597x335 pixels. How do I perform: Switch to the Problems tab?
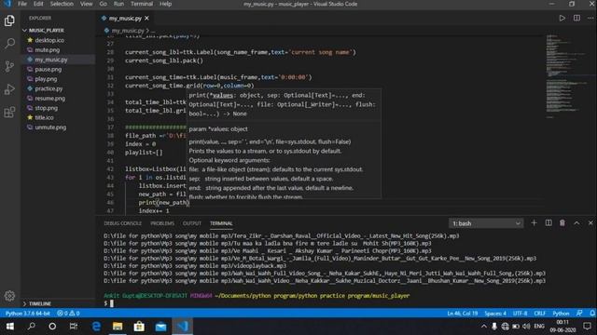coord(162,223)
